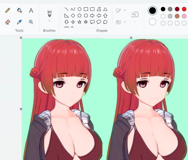
Task: Expand the Size dropdown chevron
Action: [x=135, y=21]
